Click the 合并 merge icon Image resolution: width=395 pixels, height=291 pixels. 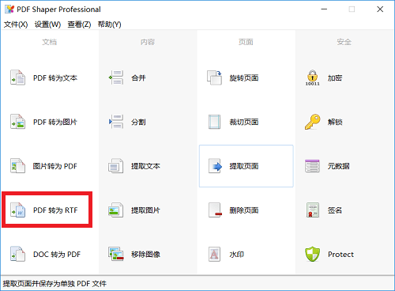(116, 77)
